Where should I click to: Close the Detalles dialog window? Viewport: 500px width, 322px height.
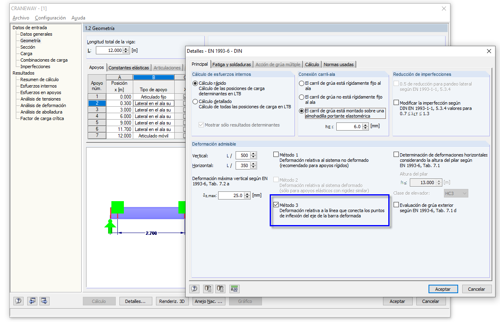pos(488,51)
